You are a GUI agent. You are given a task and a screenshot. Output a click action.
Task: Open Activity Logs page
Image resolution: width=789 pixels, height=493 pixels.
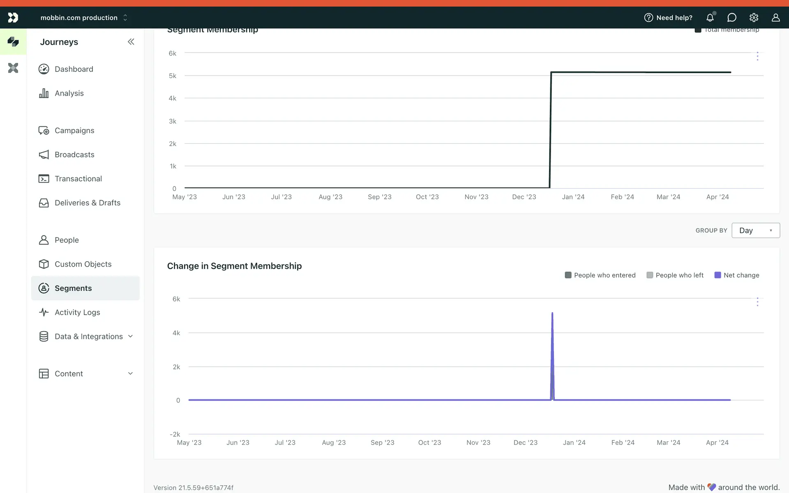coord(77,312)
